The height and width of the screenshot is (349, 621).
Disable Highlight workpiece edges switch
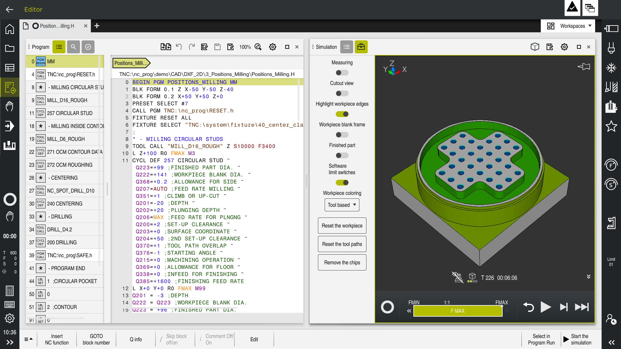(x=342, y=114)
